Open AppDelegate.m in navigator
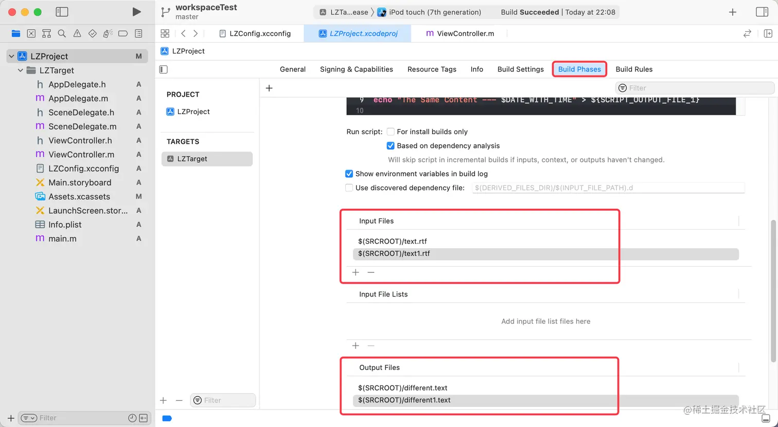This screenshot has width=778, height=427. click(77, 98)
